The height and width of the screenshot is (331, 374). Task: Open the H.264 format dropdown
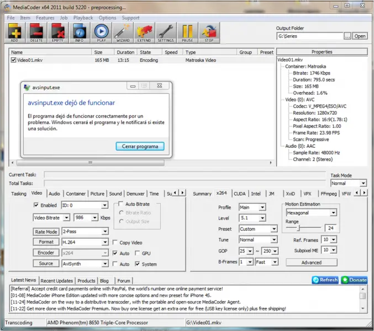point(85,242)
